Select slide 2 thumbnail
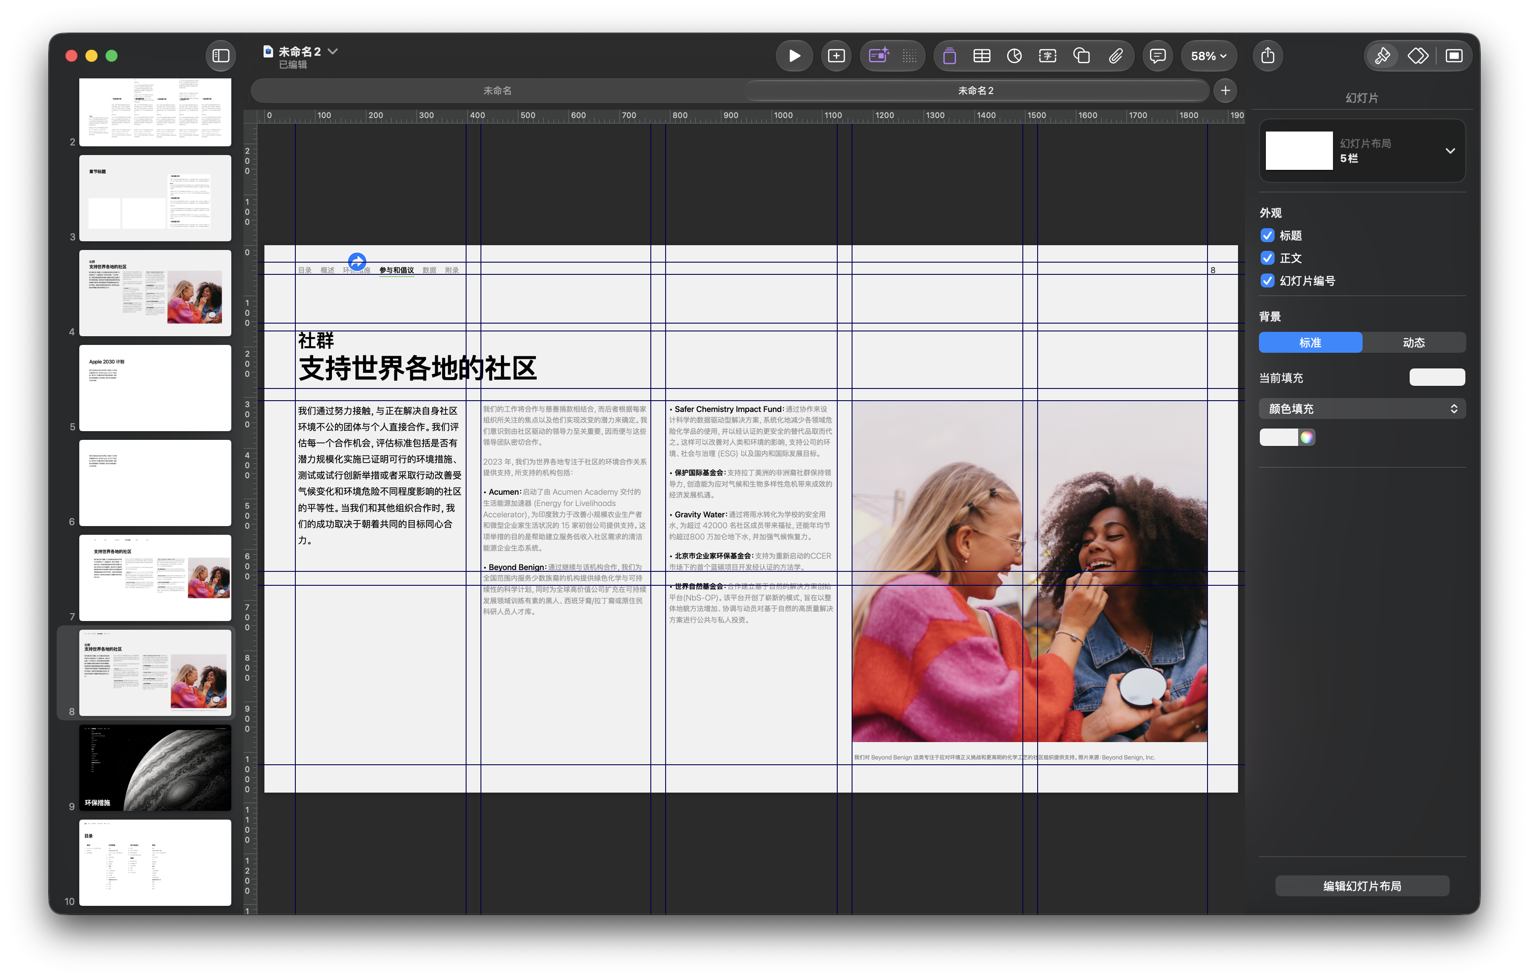Screen dimensions: 1529x979 click(155, 112)
